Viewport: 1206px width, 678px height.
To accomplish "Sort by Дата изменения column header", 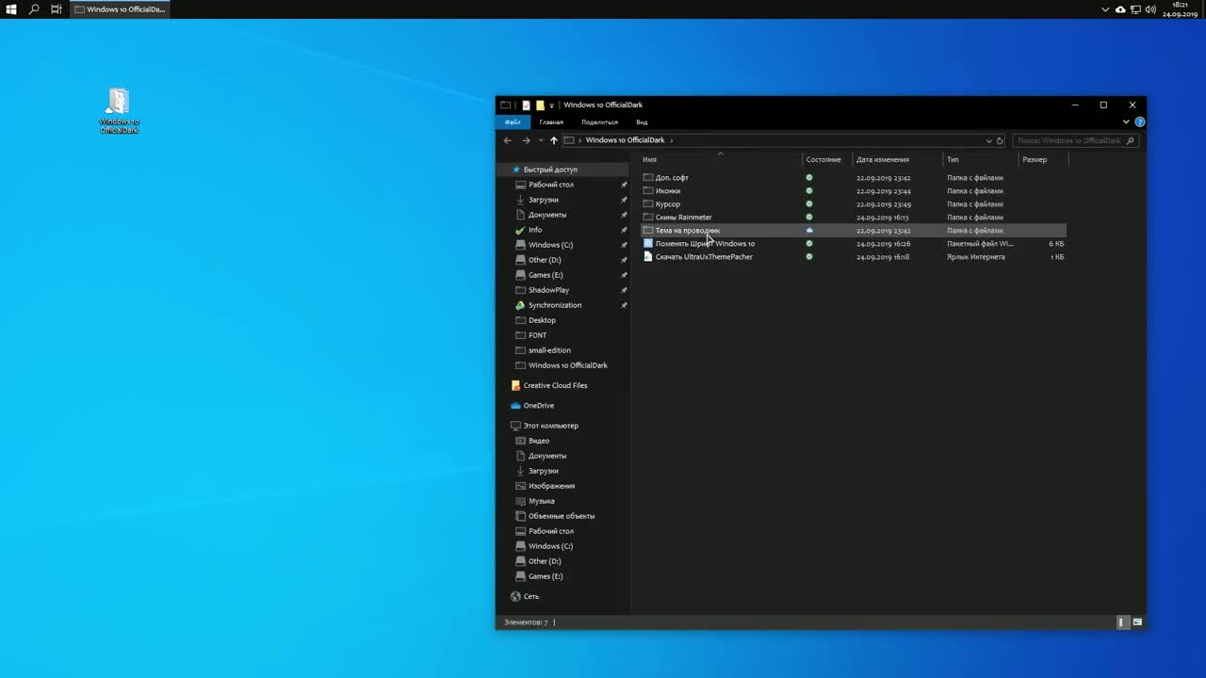I will pos(898,159).
